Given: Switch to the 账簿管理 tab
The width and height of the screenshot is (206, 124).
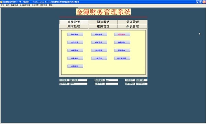Looking at the screenshot, I should coord(103,26).
